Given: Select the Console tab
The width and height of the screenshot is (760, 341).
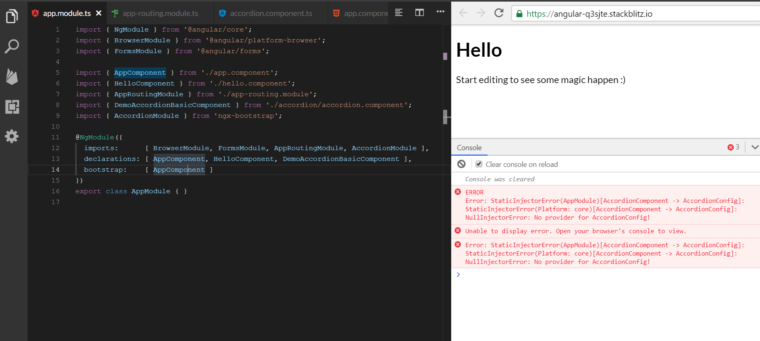Looking at the screenshot, I should [x=469, y=148].
